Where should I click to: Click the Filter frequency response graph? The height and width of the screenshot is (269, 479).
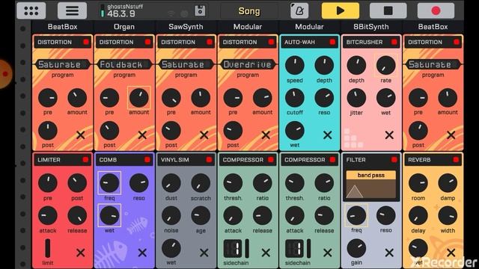click(x=371, y=189)
